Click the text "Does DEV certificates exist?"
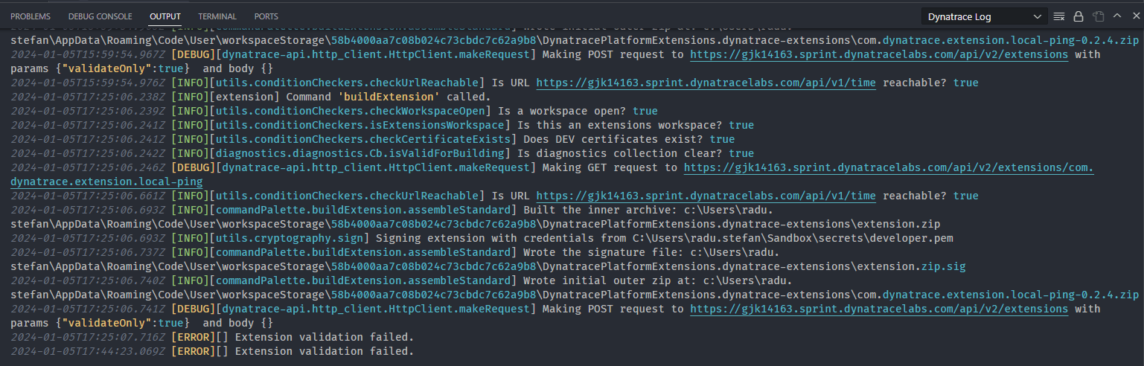1144x366 pixels. pos(613,139)
